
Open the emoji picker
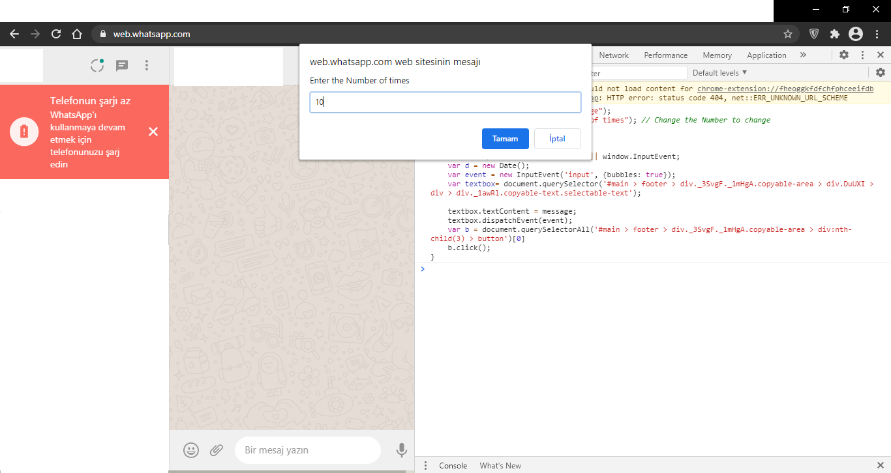click(190, 450)
